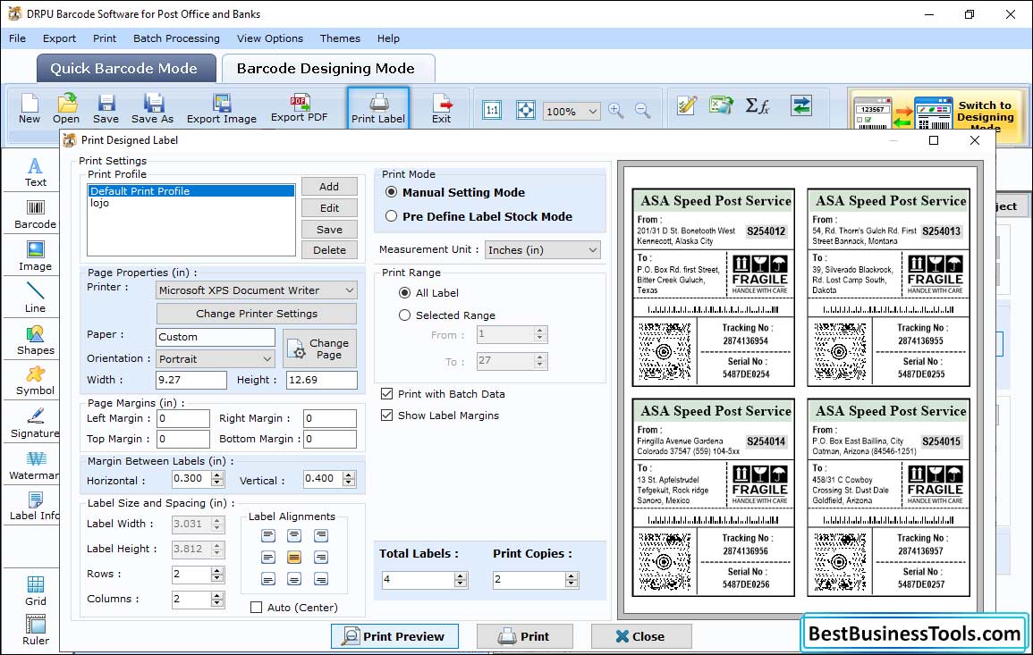The image size is (1033, 655).
Task: Click the page Width input field
Action: point(191,380)
